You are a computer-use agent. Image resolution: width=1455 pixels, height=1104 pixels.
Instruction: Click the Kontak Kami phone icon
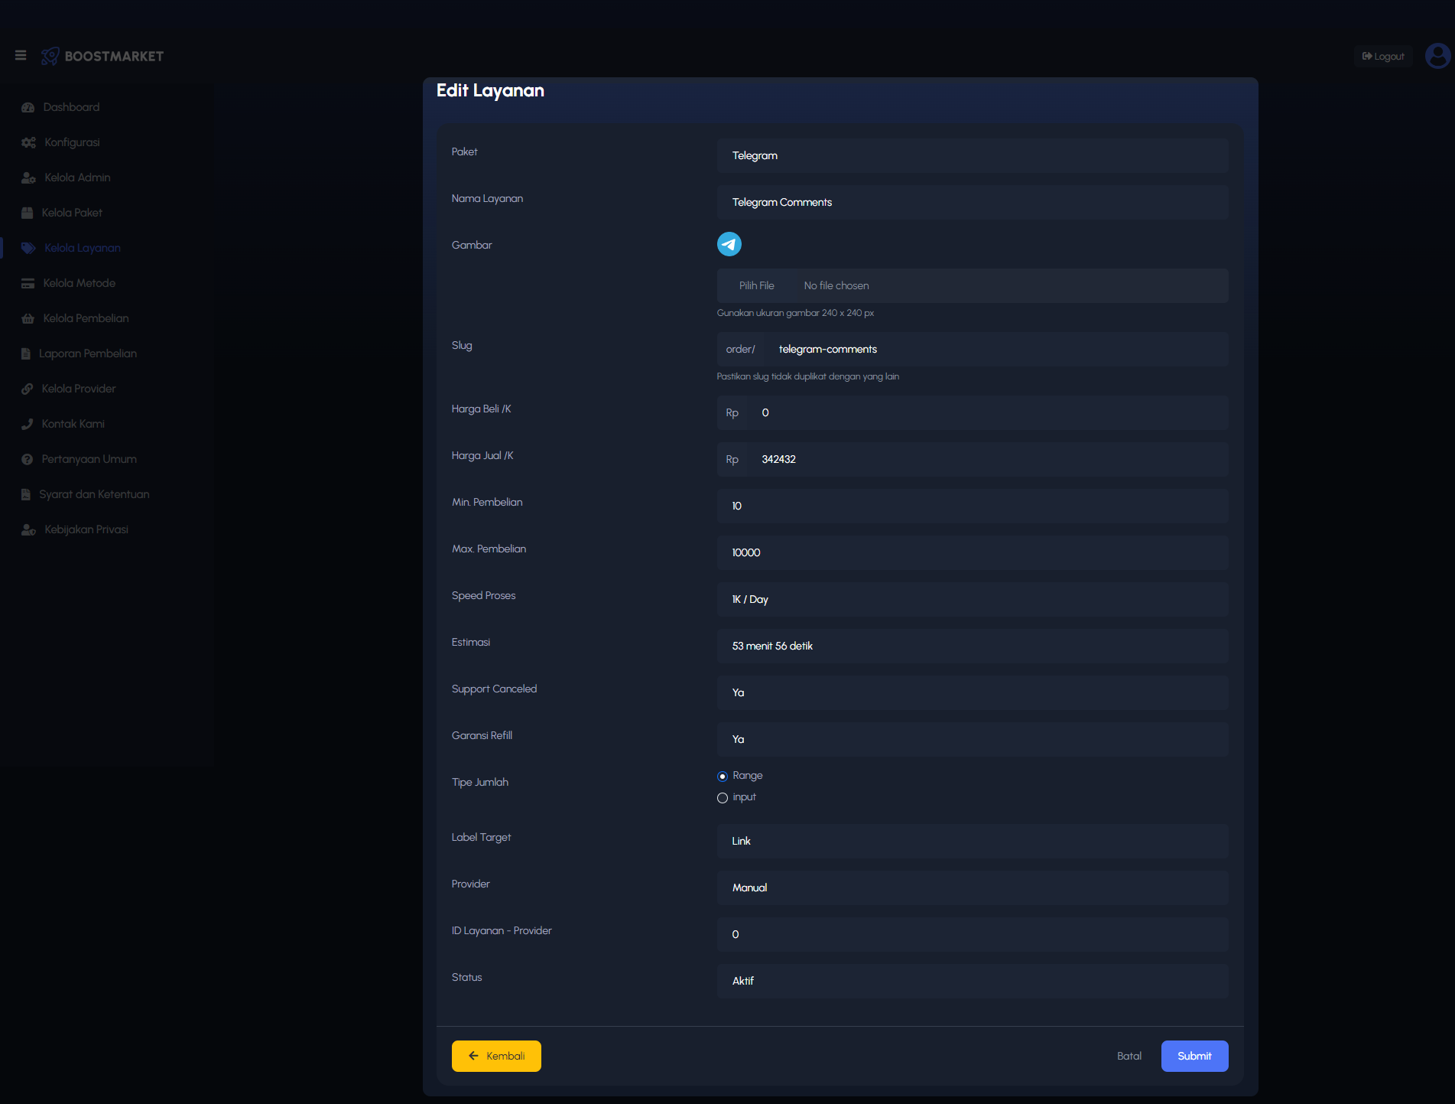coord(28,424)
